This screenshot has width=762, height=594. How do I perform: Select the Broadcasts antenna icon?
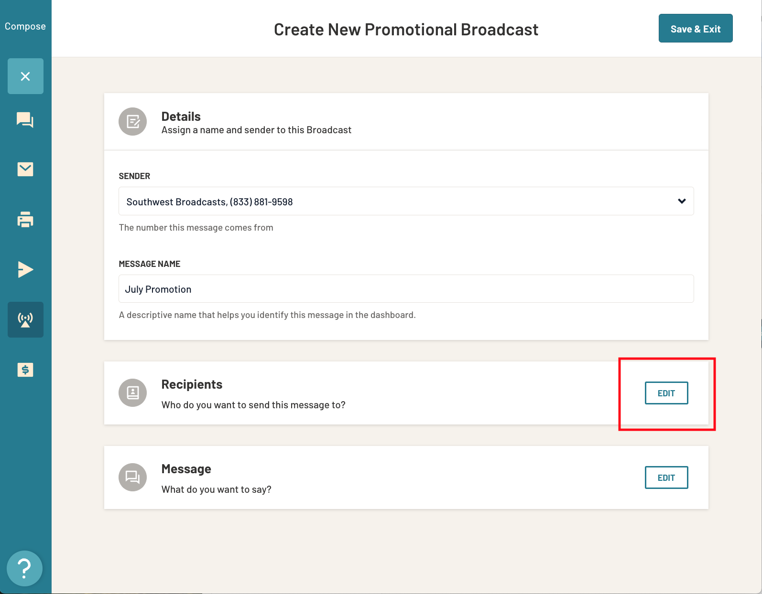(x=25, y=319)
